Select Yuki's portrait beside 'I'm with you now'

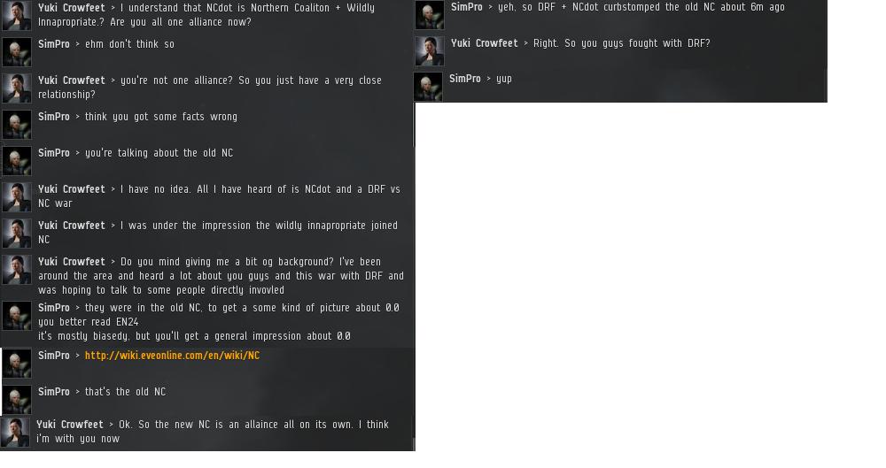tap(15, 433)
